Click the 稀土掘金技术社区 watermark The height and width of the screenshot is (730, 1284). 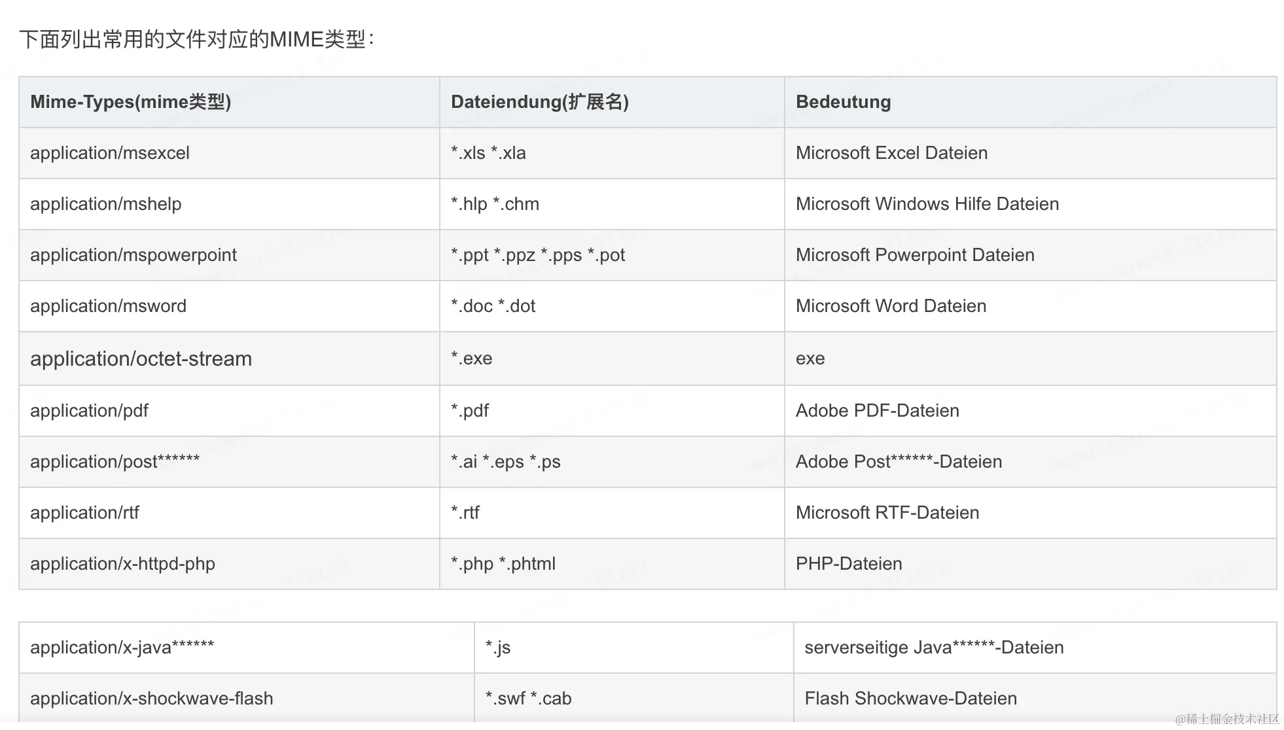pos(1227,719)
